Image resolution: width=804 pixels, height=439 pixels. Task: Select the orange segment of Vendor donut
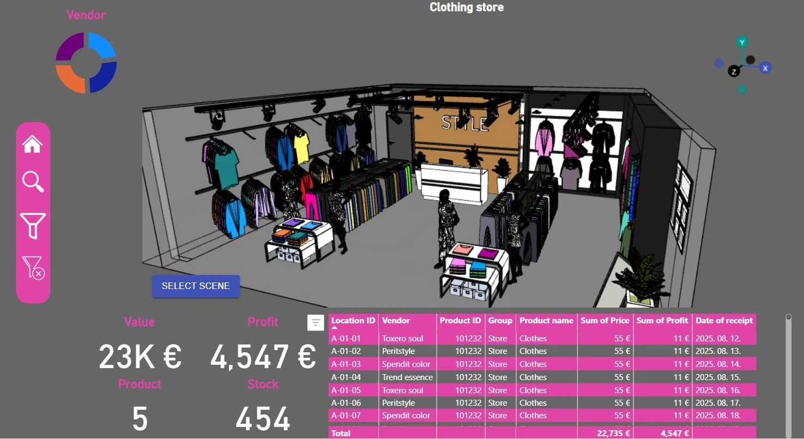tap(69, 80)
